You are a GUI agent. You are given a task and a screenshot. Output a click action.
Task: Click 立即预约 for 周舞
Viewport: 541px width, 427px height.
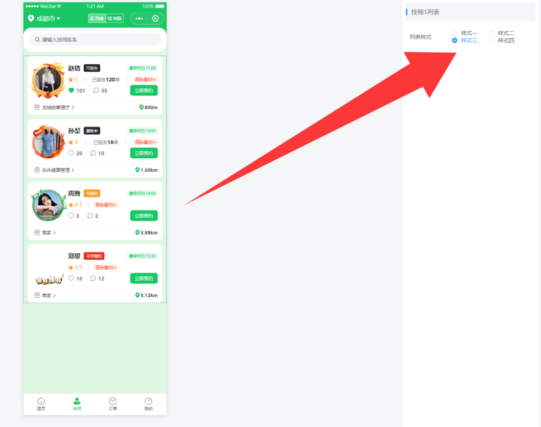point(144,216)
